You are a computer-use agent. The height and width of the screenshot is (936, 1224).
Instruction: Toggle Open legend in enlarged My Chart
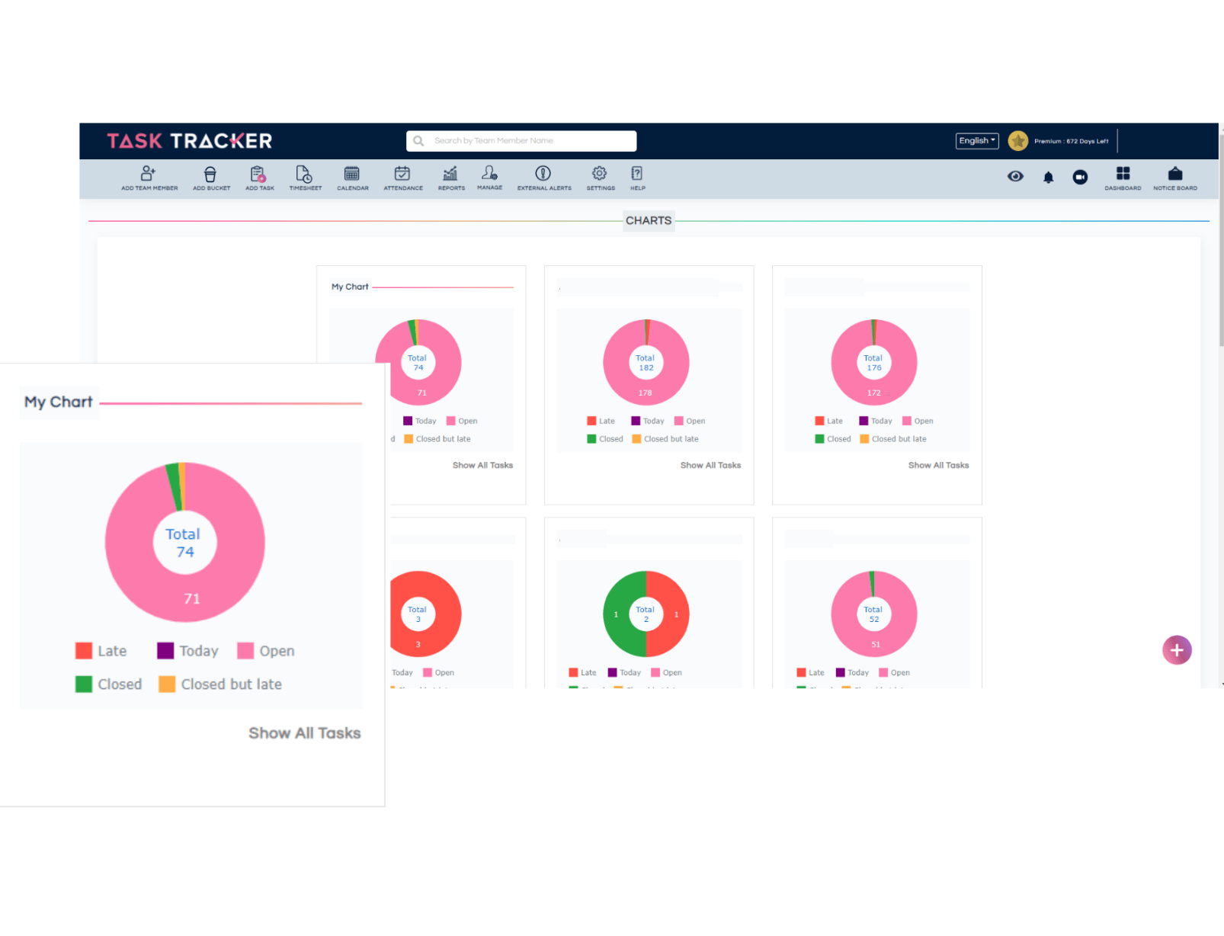[266, 651]
